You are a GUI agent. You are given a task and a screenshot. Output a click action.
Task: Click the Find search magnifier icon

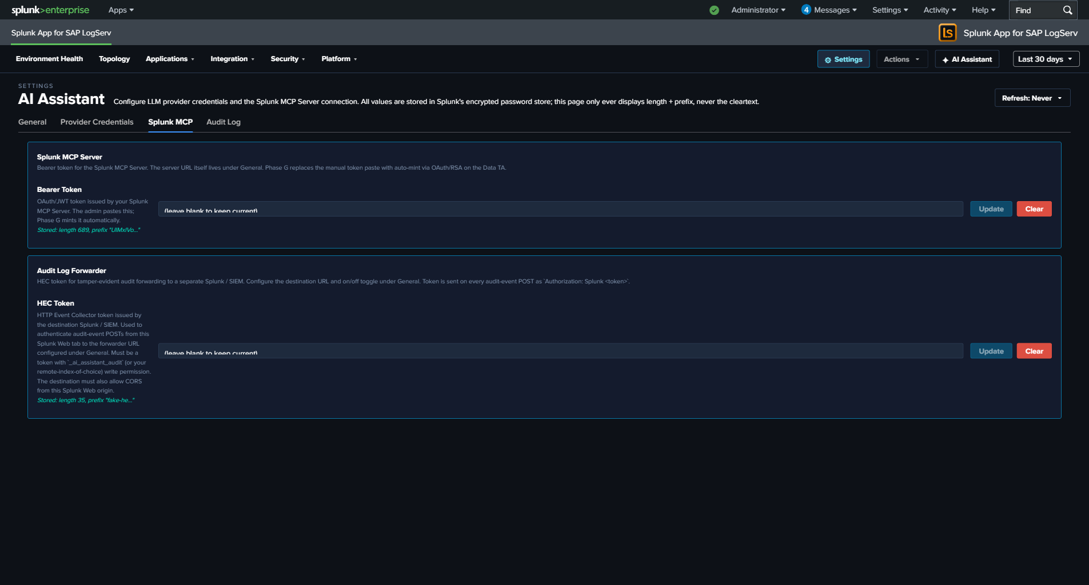coord(1067,10)
